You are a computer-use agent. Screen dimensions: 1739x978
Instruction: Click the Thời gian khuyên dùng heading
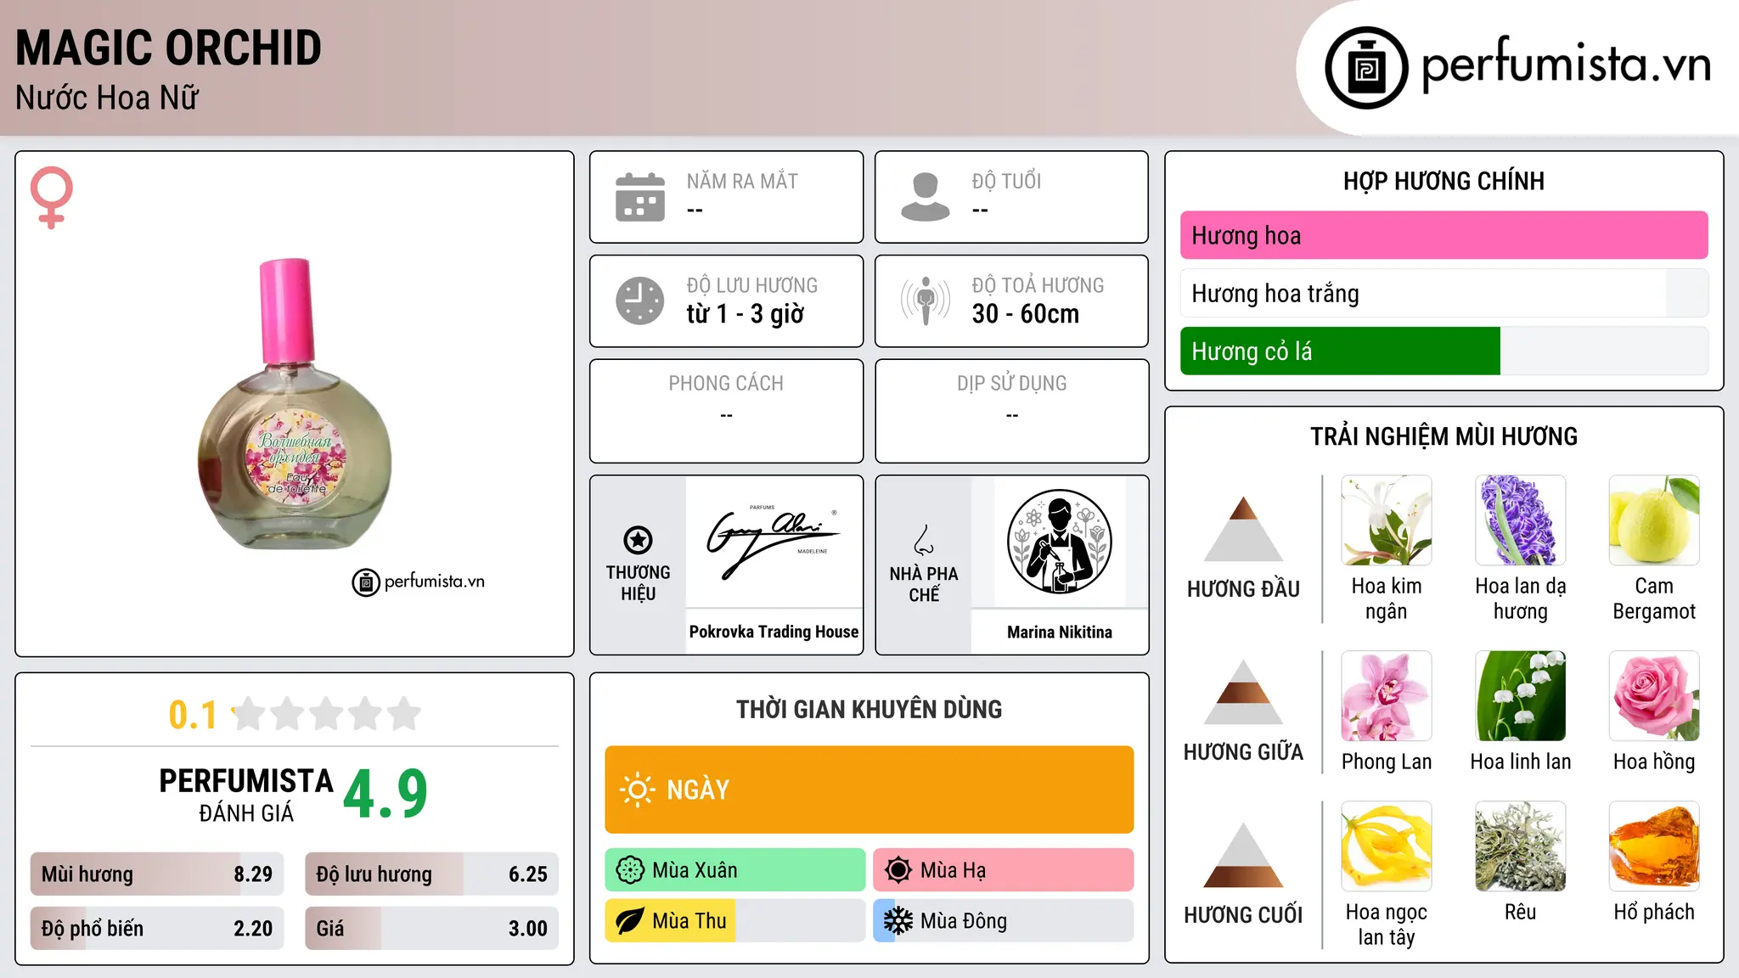pos(869,709)
